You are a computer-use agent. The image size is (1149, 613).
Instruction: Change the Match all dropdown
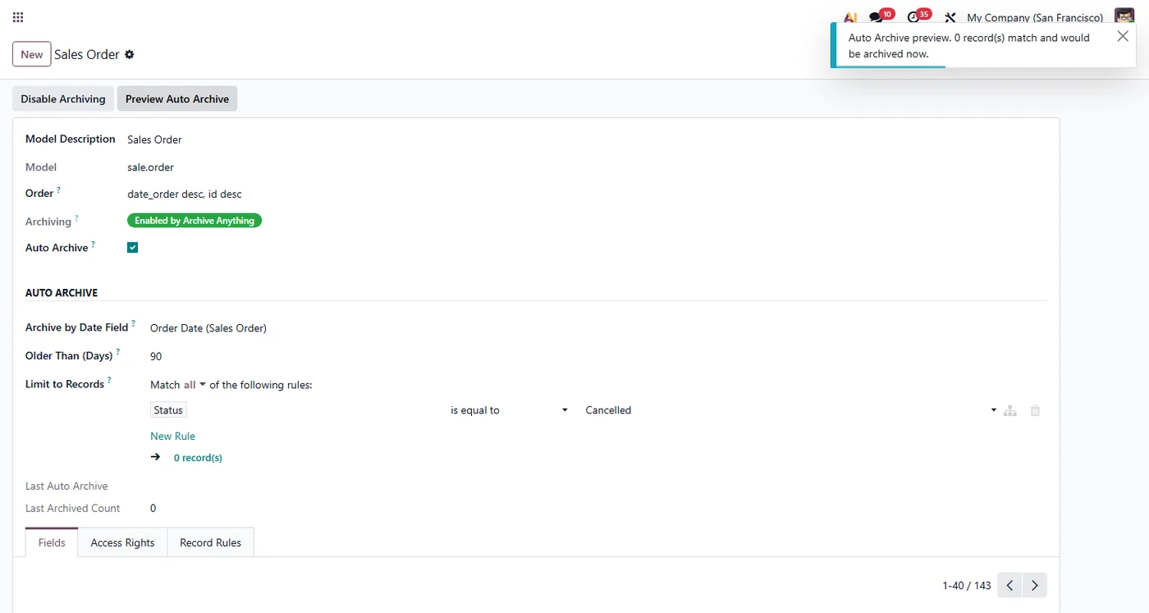pyautogui.click(x=195, y=385)
